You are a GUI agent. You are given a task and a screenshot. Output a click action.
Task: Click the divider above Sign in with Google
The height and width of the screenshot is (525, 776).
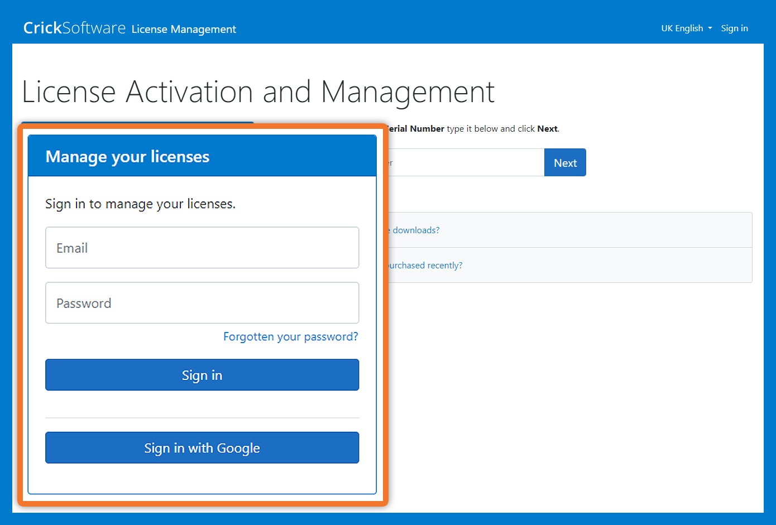[202, 418]
